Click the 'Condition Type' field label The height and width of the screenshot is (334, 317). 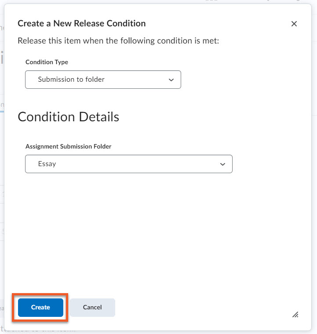pyautogui.click(x=47, y=62)
